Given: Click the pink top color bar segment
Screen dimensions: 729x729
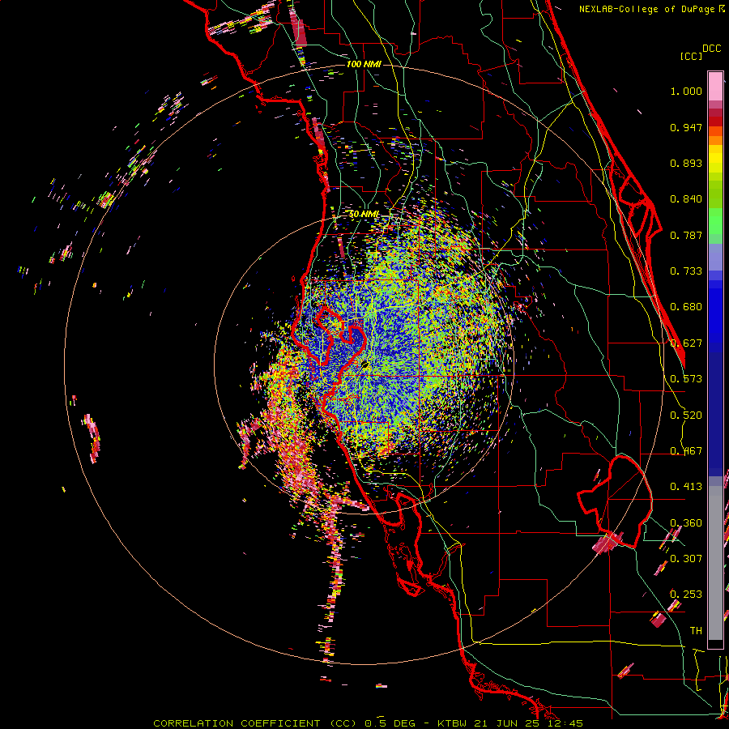Looking at the screenshot, I should click(715, 87).
